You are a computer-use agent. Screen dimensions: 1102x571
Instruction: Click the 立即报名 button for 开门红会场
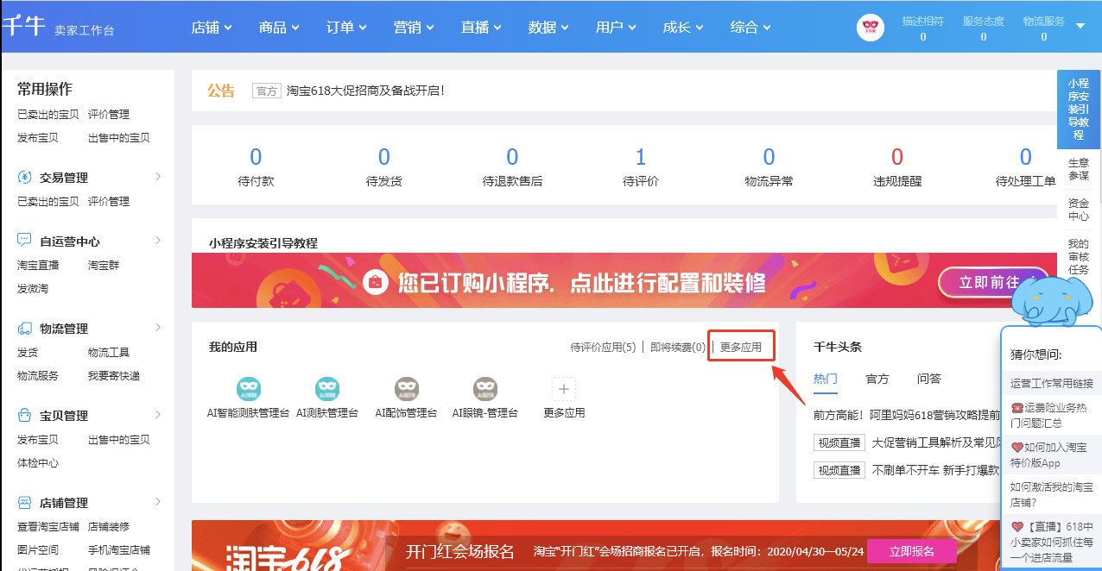[x=912, y=551]
